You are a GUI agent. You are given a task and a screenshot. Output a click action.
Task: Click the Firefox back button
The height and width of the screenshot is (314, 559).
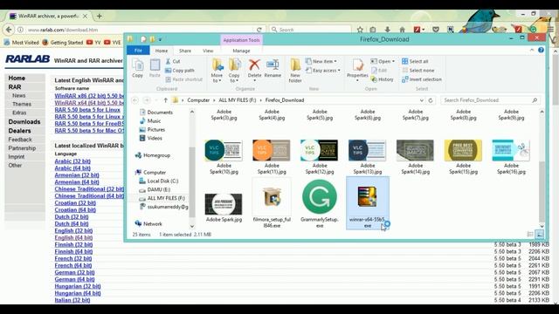(9, 30)
